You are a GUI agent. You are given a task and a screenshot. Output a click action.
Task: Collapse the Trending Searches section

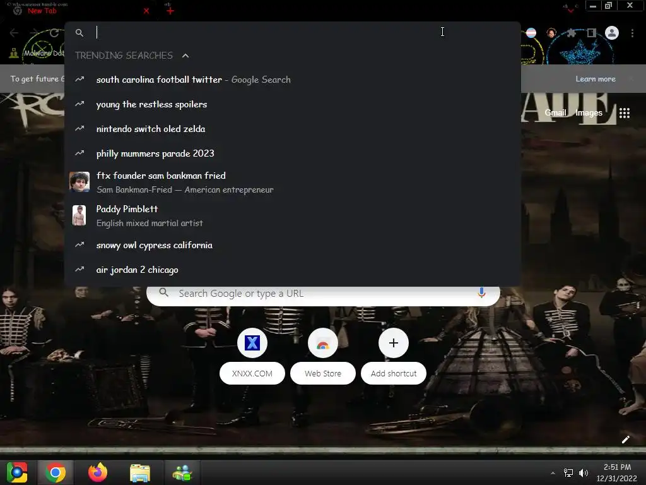pyautogui.click(x=185, y=56)
